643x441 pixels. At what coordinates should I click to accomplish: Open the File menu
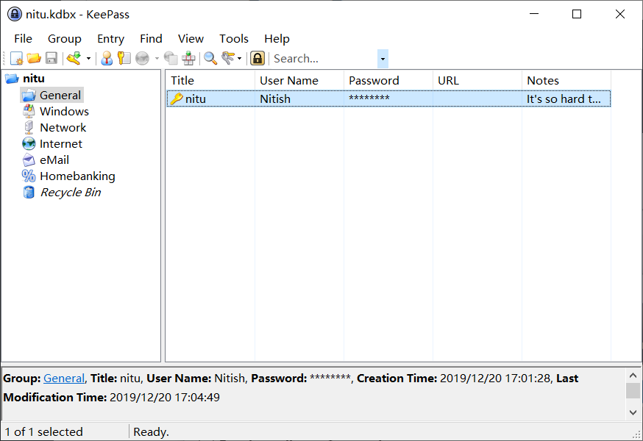[23, 38]
